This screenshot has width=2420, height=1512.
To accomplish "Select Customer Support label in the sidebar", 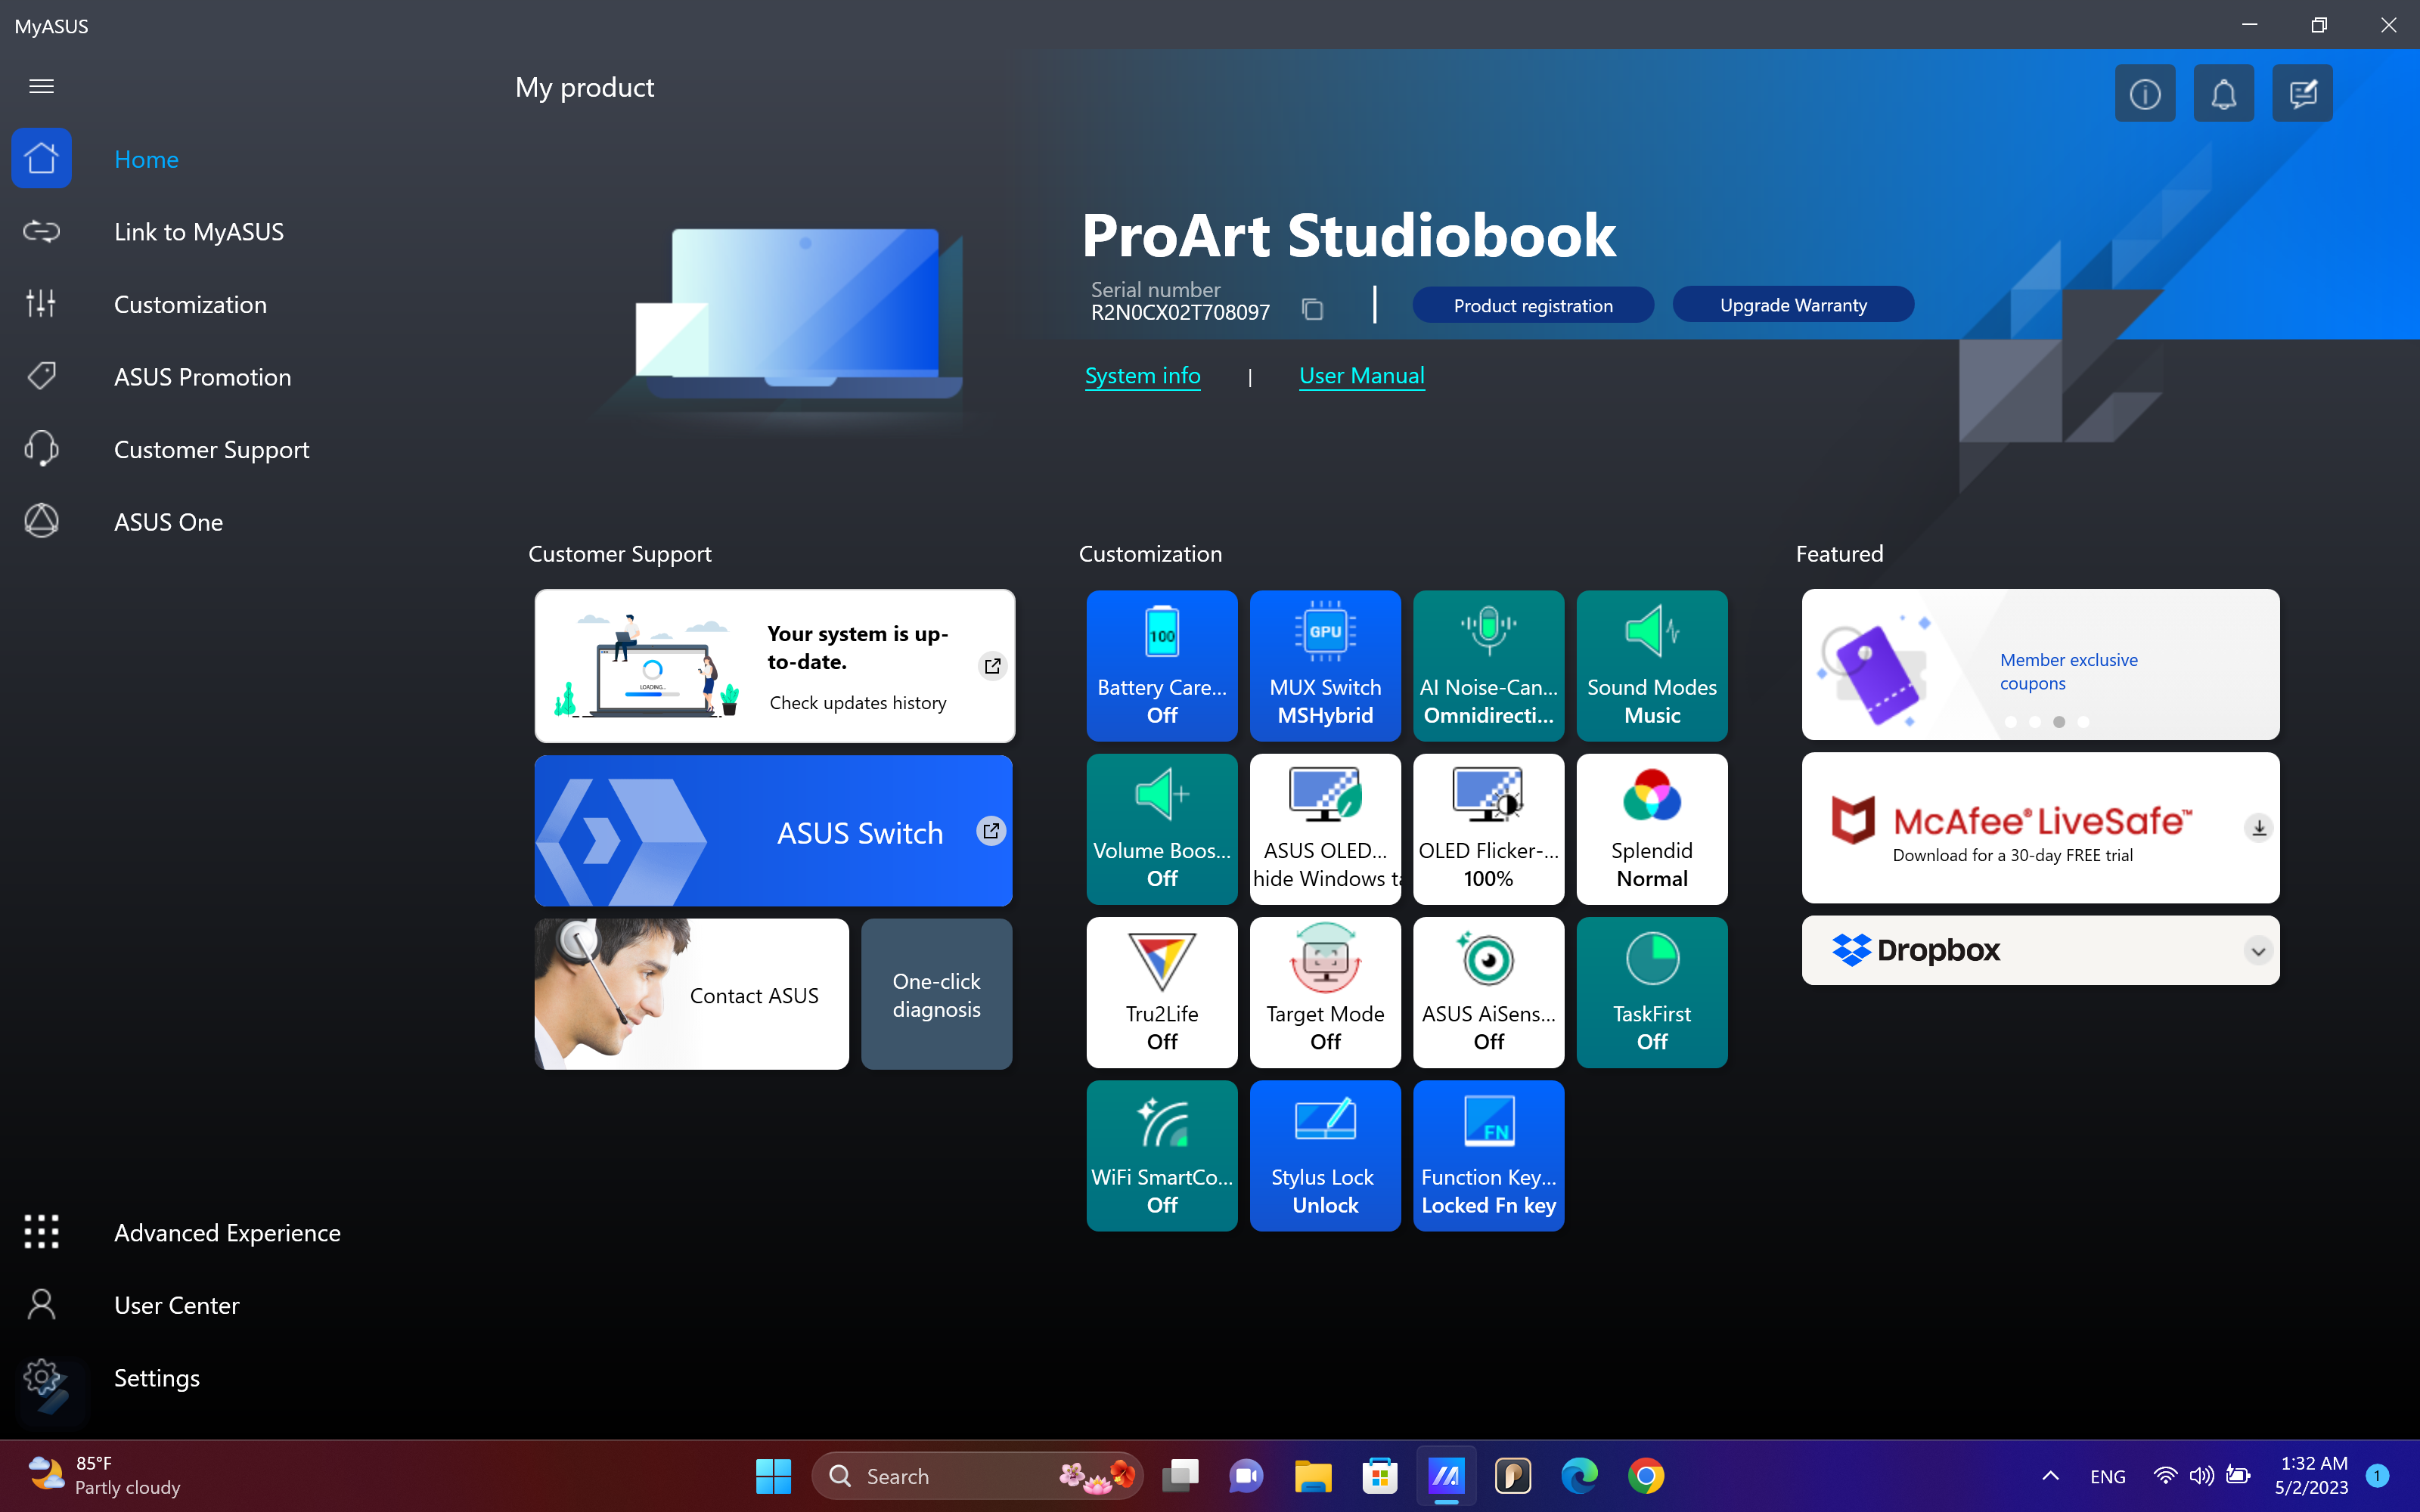I will (x=212, y=450).
